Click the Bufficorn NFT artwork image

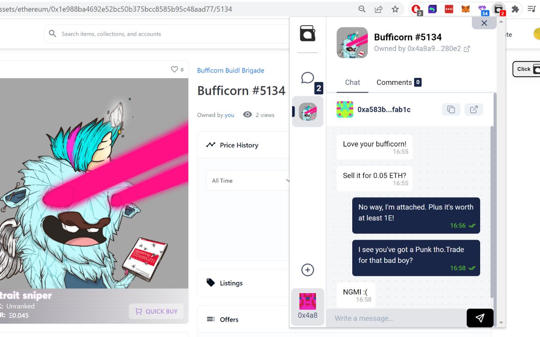(94, 183)
